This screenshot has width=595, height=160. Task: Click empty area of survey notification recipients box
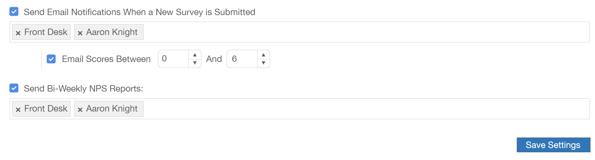coord(366,32)
